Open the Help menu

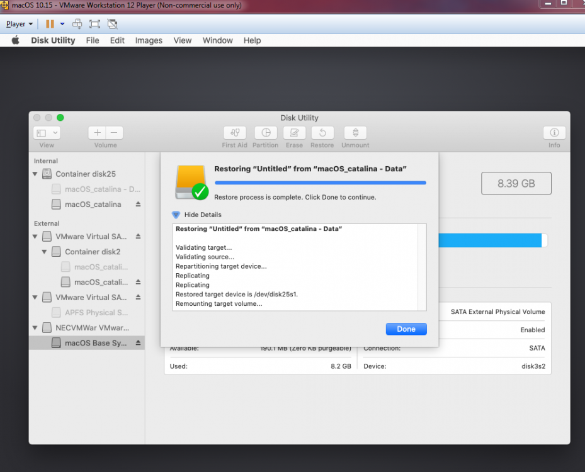253,40
